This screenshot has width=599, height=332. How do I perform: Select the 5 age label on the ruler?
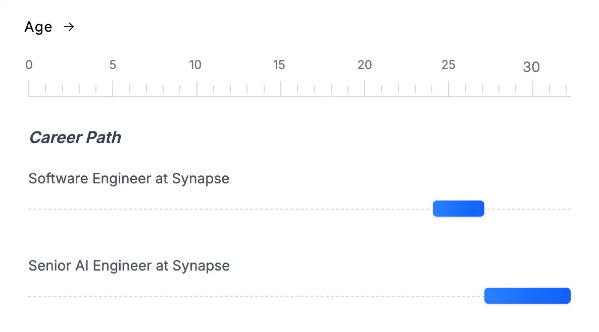pyautogui.click(x=113, y=65)
